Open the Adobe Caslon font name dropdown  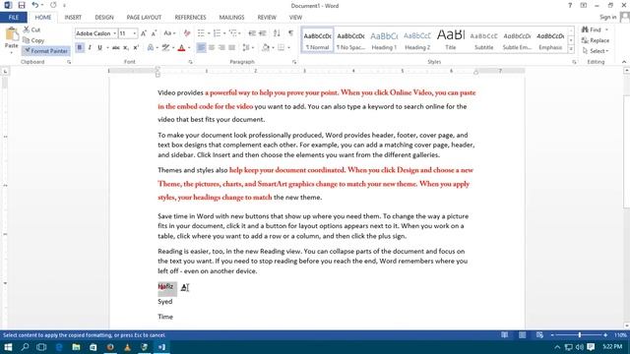click(x=114, y=33)
